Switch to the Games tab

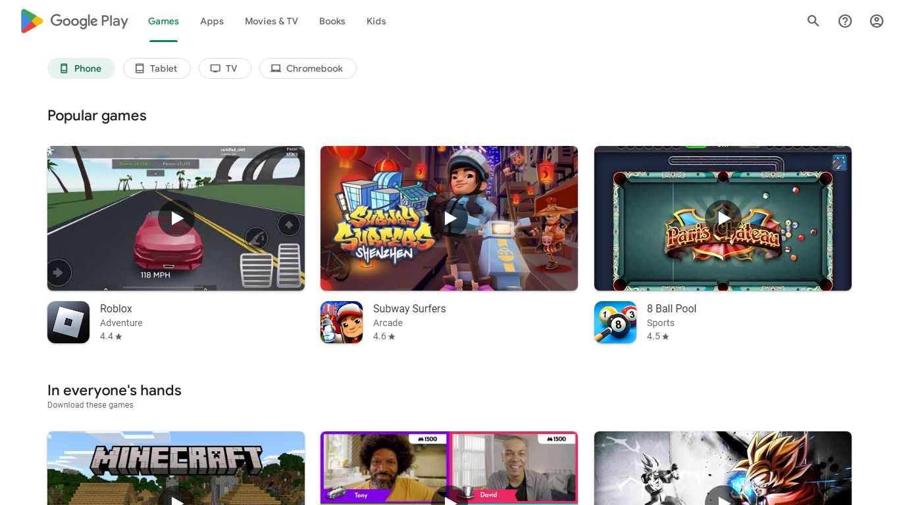coord(163,21)
